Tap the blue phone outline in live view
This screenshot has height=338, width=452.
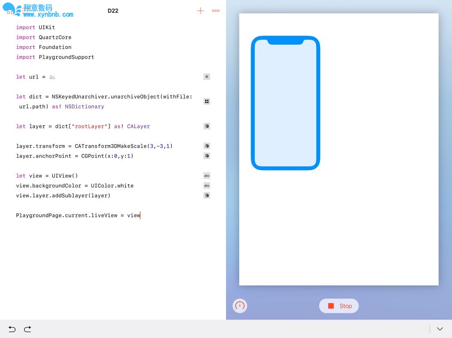(286, 103)
